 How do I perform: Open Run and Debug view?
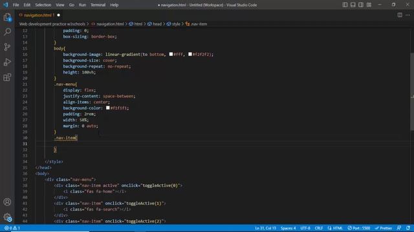click(7, 63)
